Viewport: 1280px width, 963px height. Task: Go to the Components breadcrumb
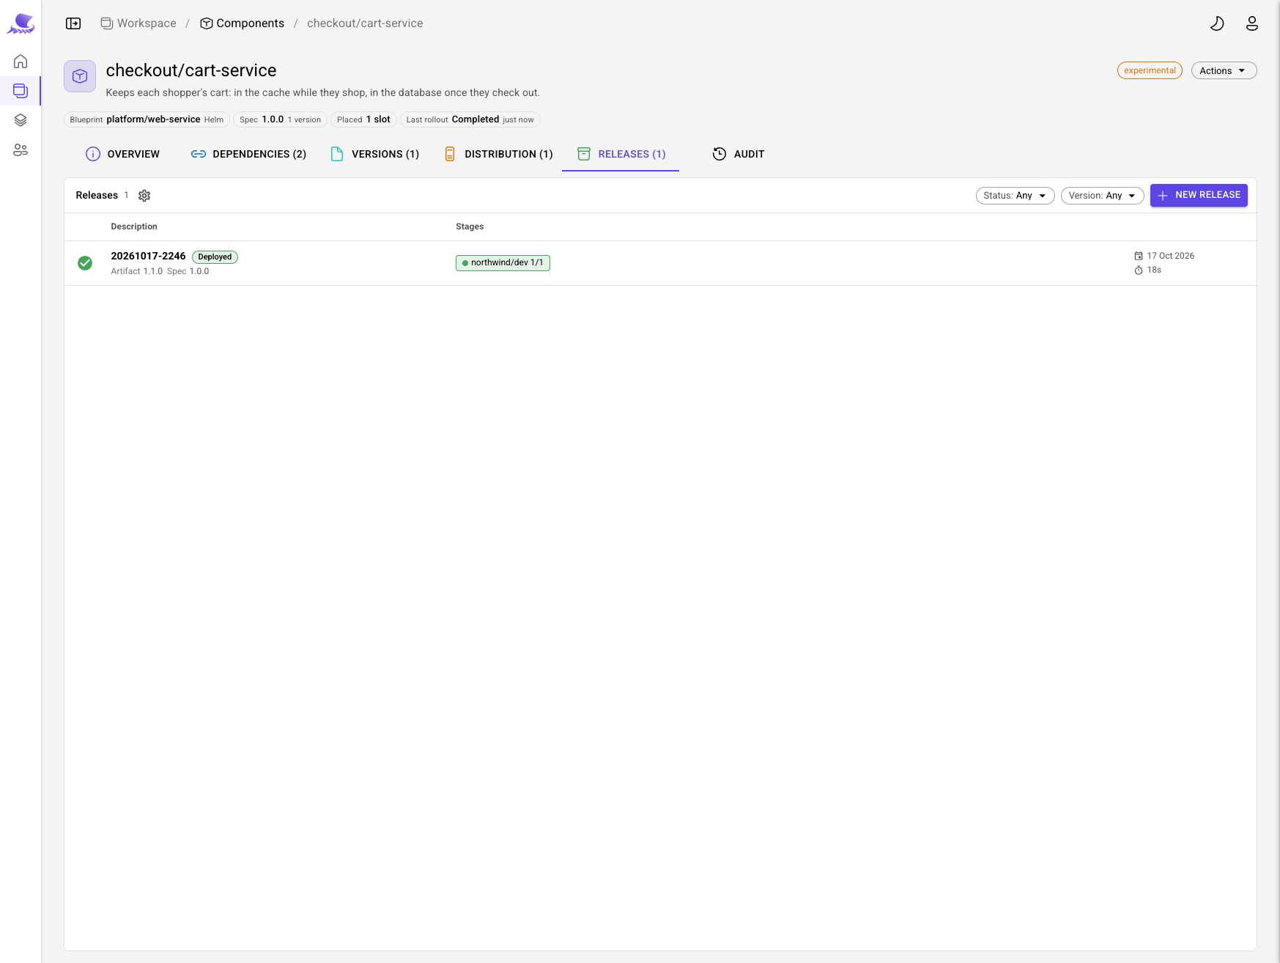click(x=243, y=23)
